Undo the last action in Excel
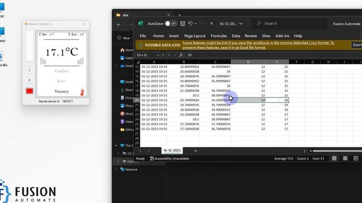The height and width of the screenshot is (203, 362). [x=190, y=24]
